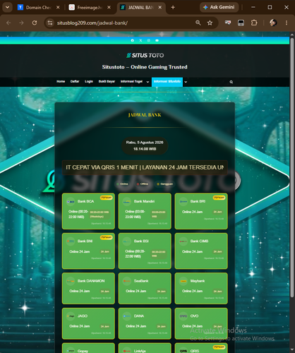Viewport: 295px width, 353px height.
Task: Click the page vertical scrollbar thumb
Action: (x=292, y=167)
